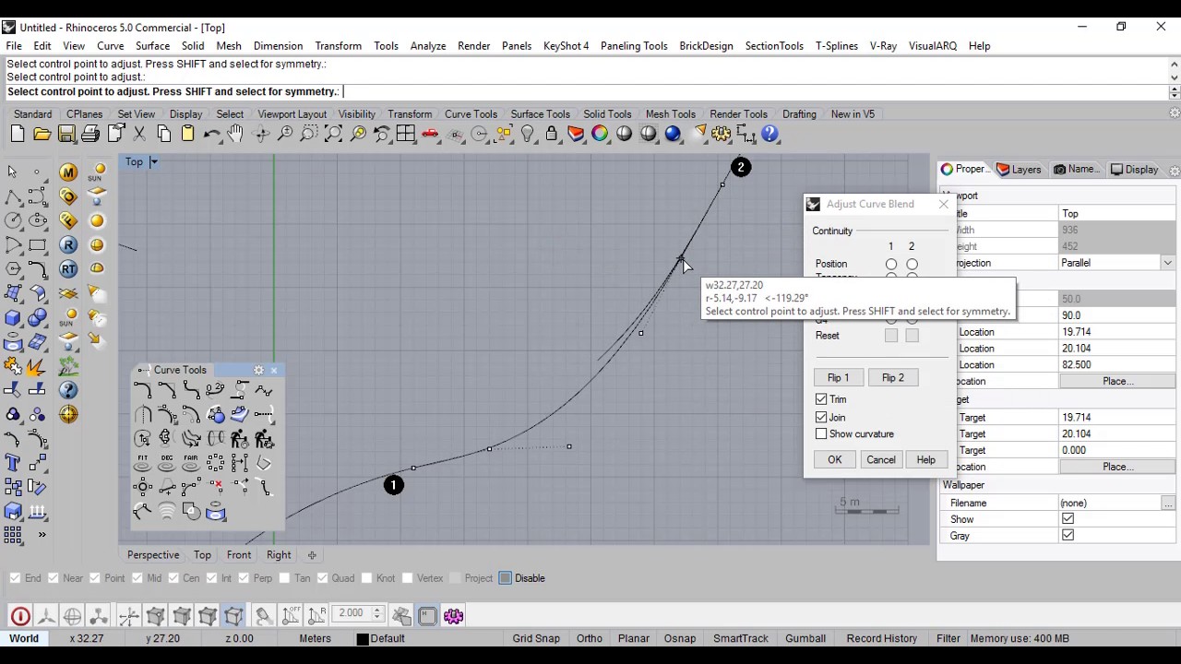
Task: Open Options gear icon
Action: [722, 135]
